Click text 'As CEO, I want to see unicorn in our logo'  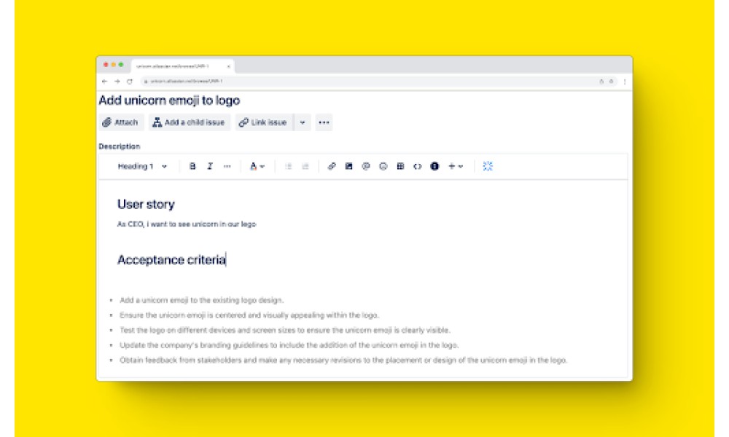(x=187, y=224)
